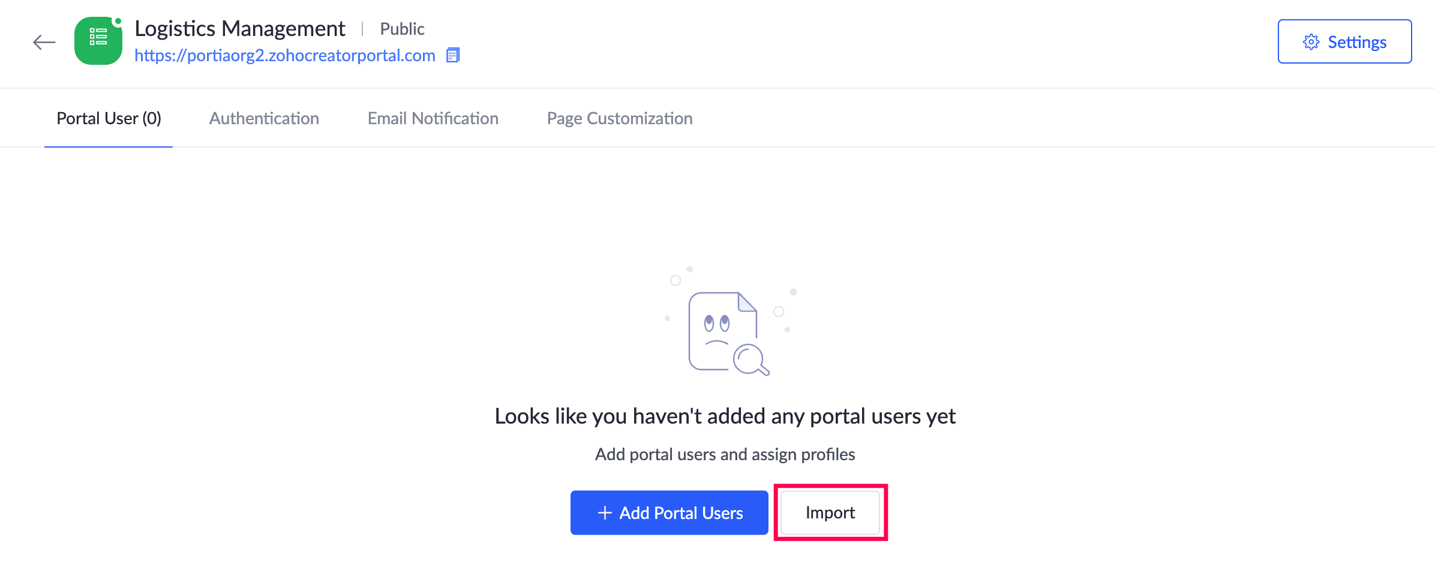Click the "Add portal users and assign profiles" text
The height and width of the screenshot is (564, 1435).
(725, 454)
